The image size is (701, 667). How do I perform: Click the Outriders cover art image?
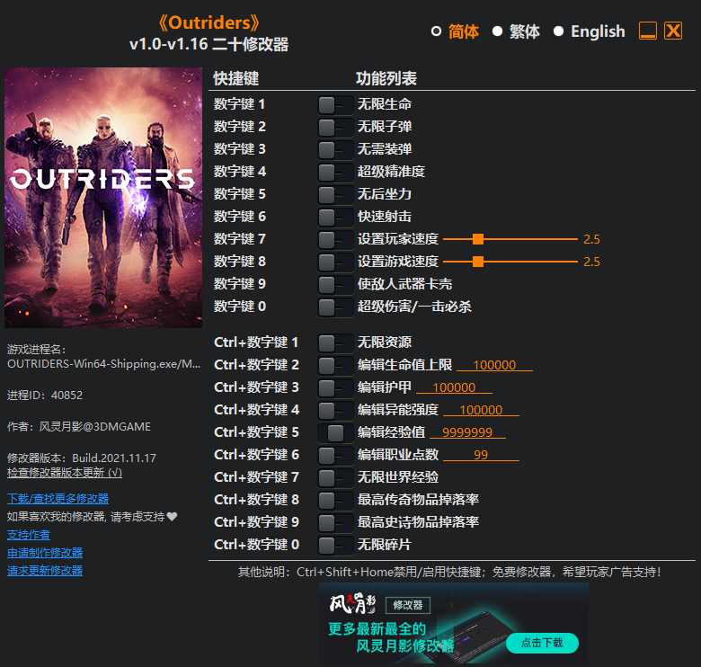pyautogui.click(x=103, y=198)
